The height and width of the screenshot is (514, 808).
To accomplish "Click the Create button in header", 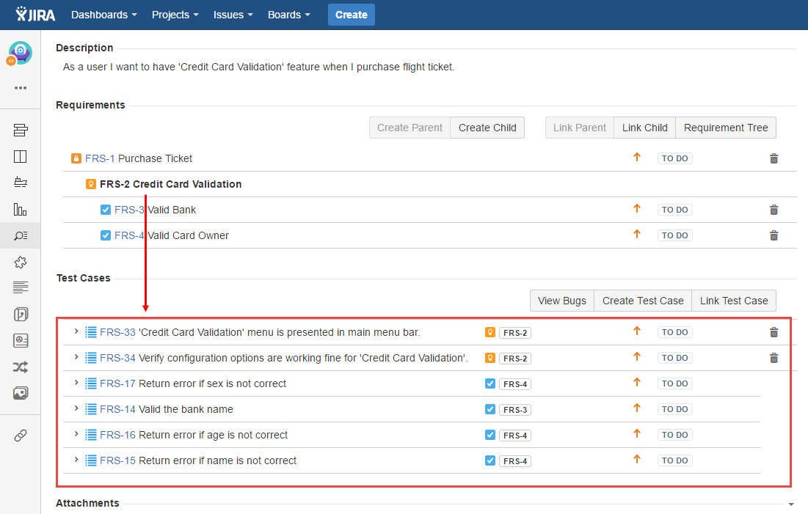I will [x=352, y=15].
